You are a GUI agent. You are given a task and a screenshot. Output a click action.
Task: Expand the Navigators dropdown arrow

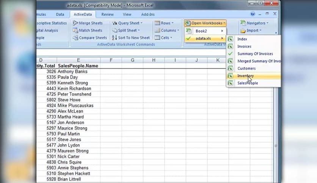pos(267,23)
